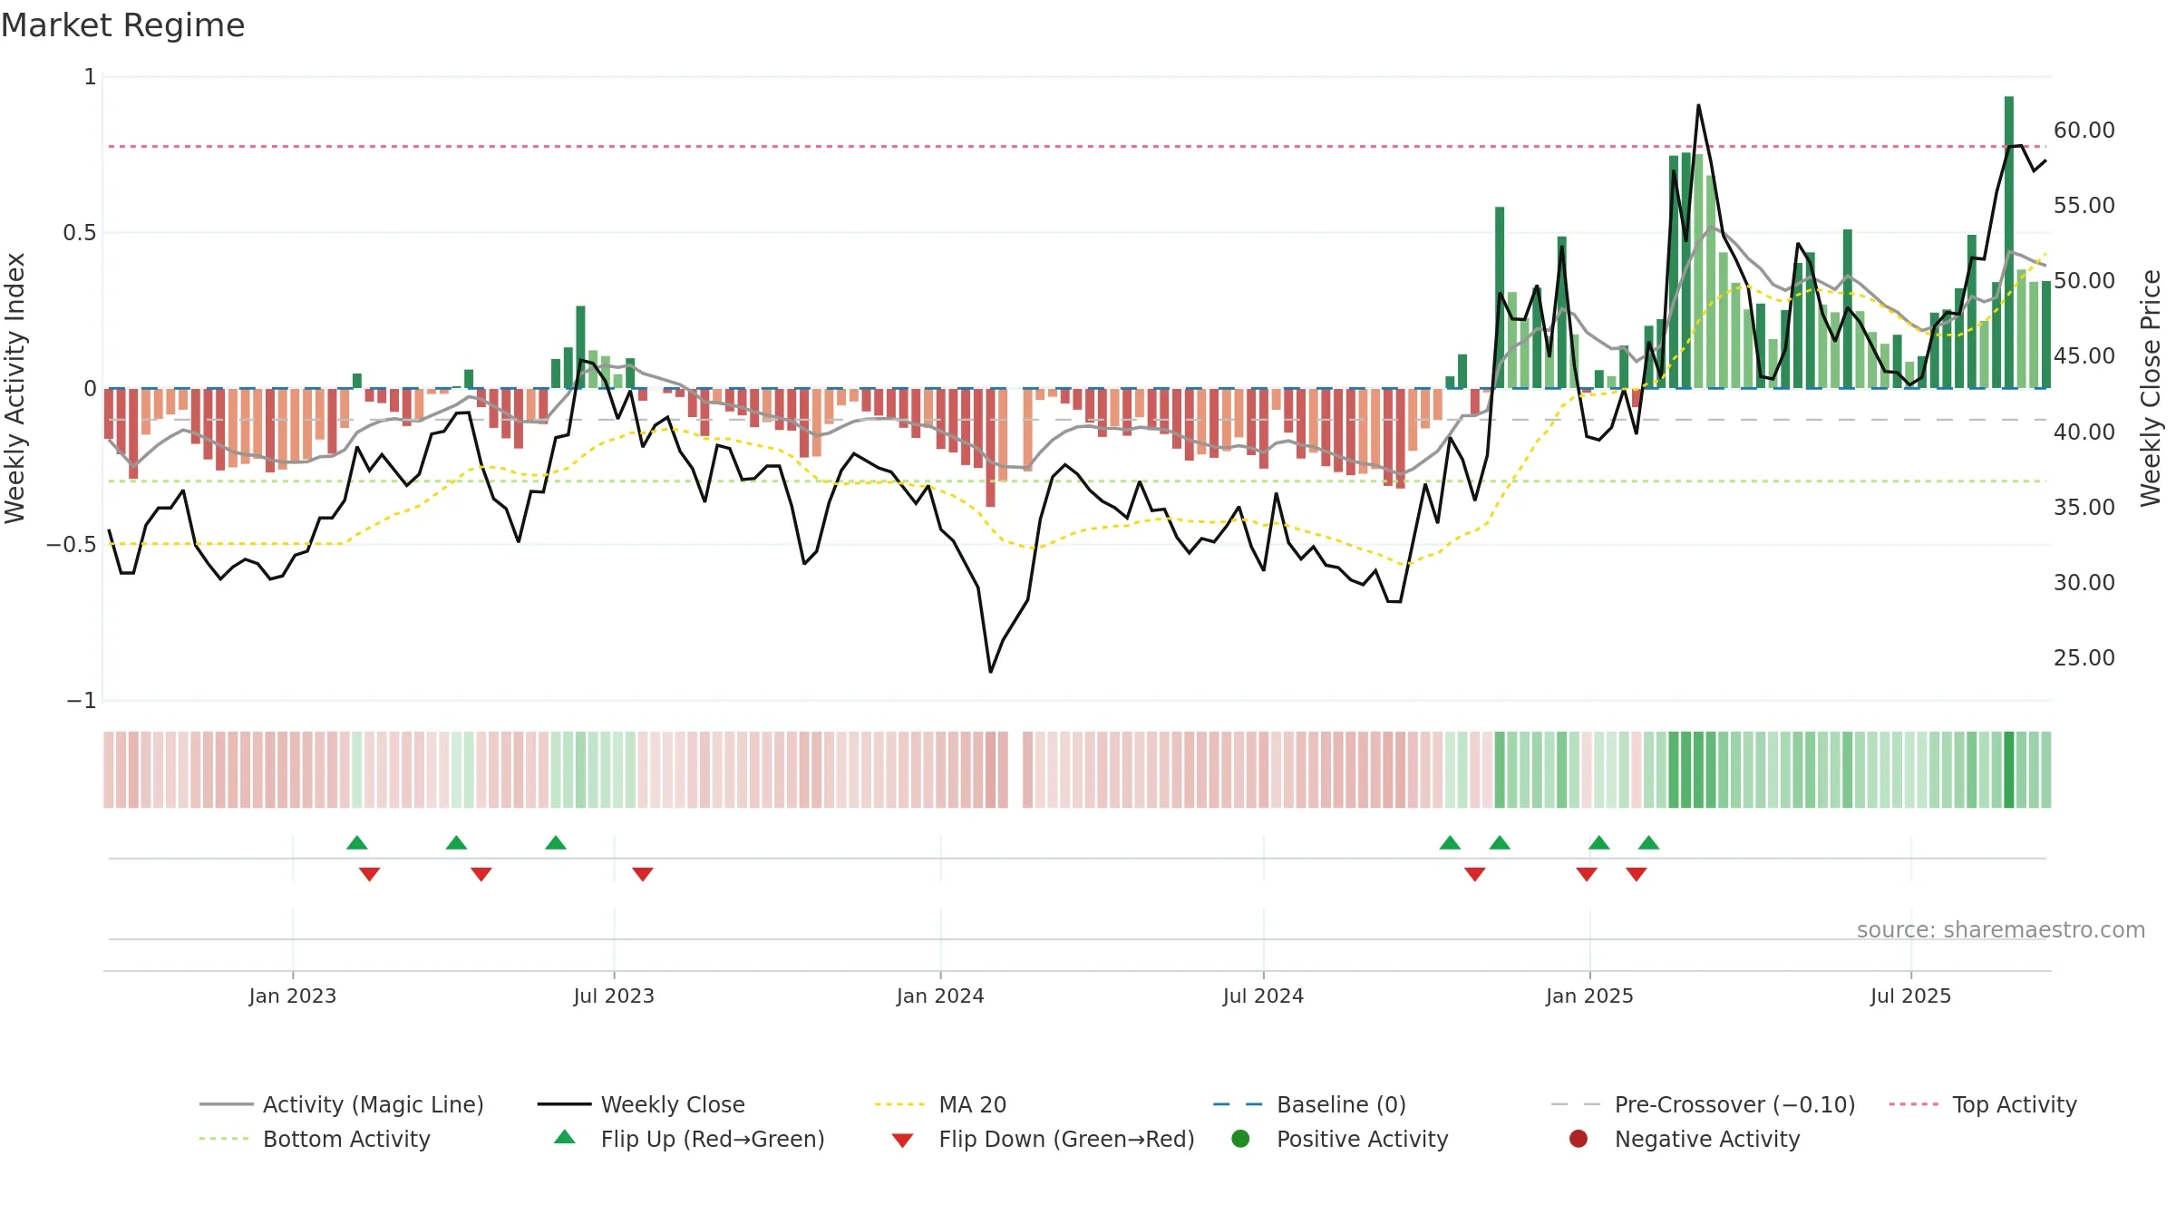This screenshot has height=1224, width=2176.
Task: Click the weekly close low in early 2024
Action: point(990,672)
